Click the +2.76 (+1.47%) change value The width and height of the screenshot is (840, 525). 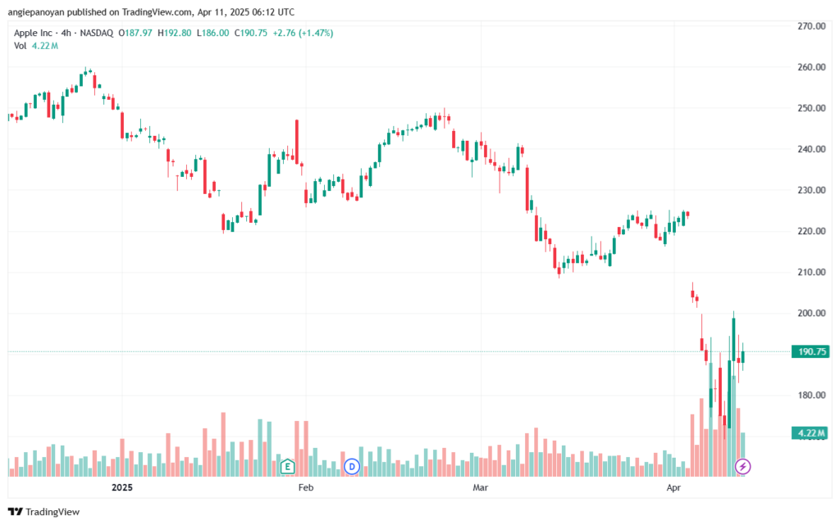point(303,33)
